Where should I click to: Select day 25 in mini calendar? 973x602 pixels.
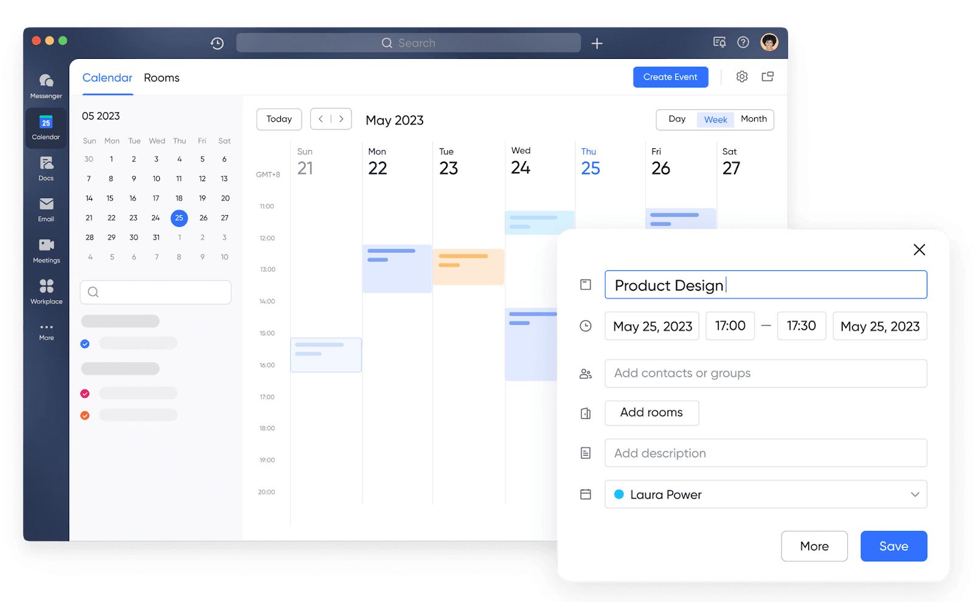[179, 218]
